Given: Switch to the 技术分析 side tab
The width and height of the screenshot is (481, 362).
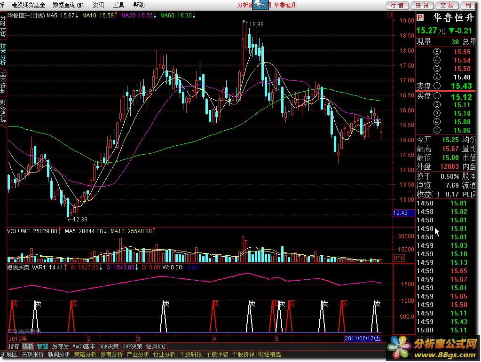Looking at the screenshot, I should coord(3,55).
